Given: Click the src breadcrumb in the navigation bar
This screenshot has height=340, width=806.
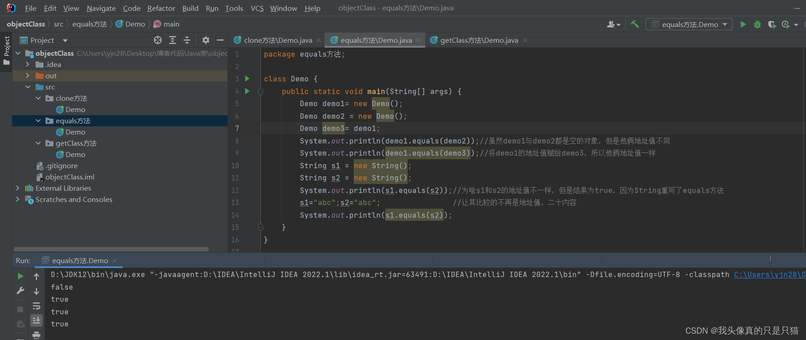Looking at the screenshot, I should click(58, 24).
